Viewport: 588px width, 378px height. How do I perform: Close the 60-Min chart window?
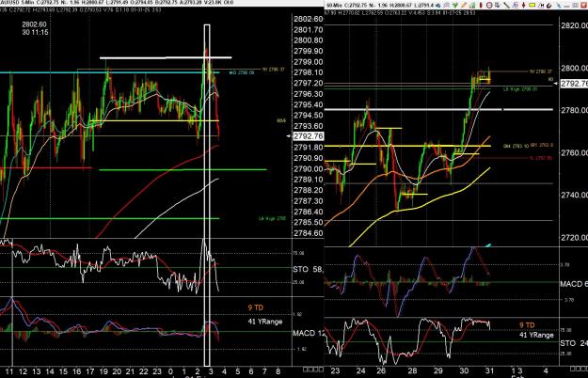coord(583,6)
